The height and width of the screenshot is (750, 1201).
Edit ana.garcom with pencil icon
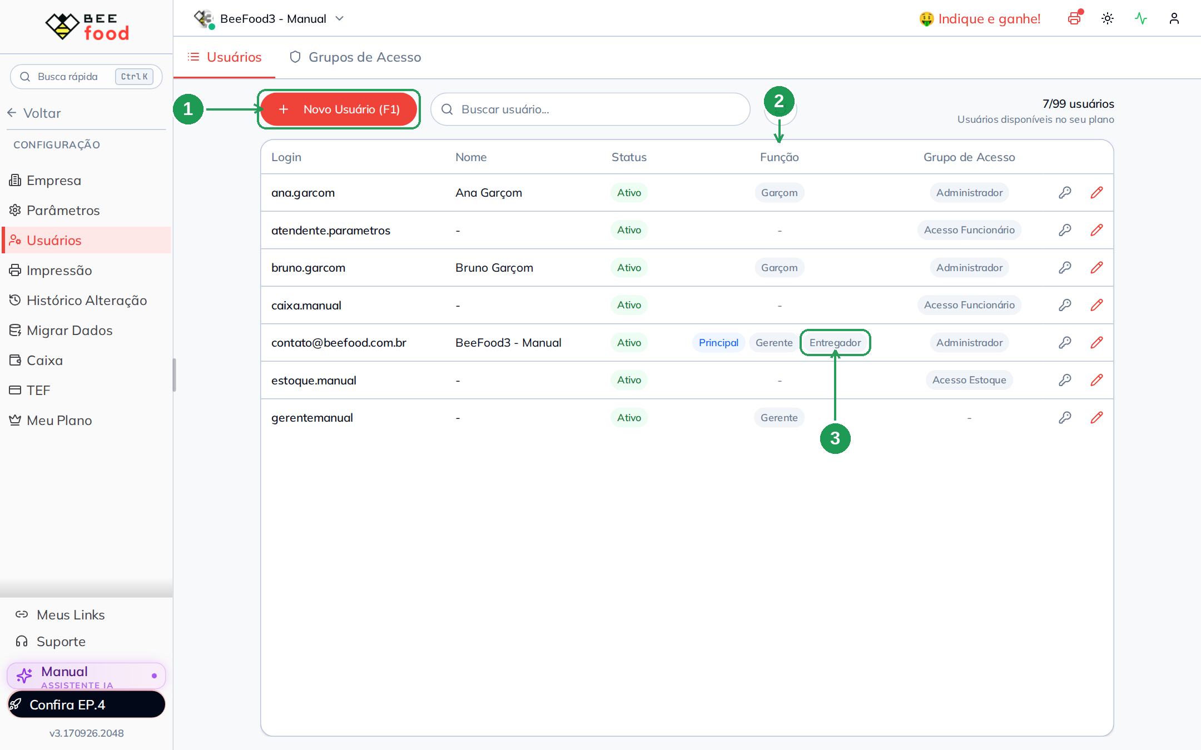1096,193
